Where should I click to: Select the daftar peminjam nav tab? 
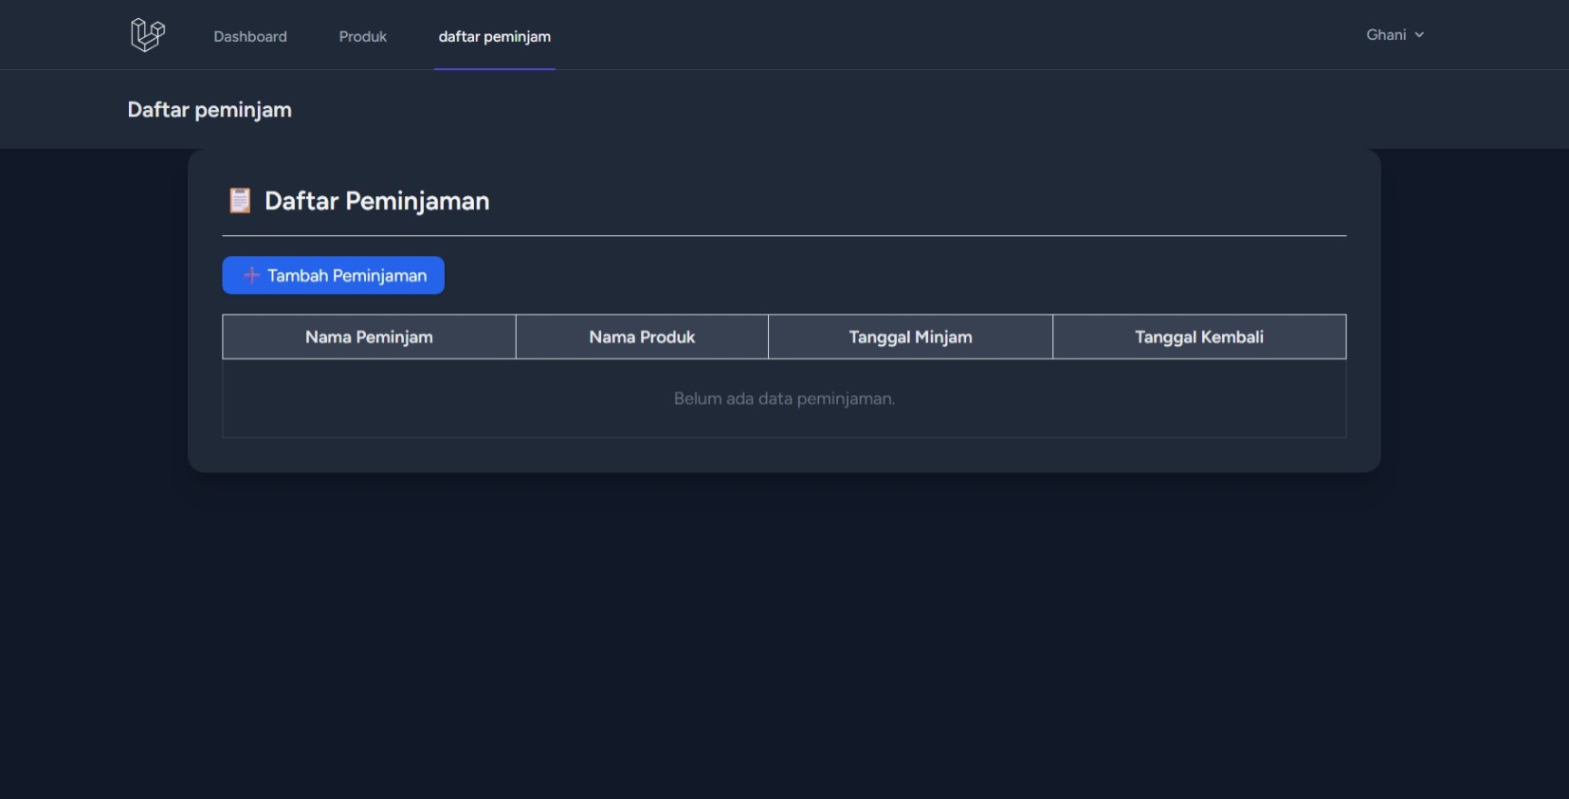[495, 36]
